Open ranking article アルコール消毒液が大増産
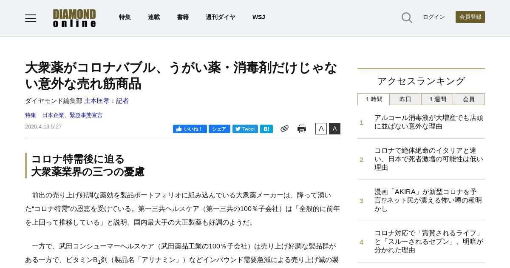This screenshot has width=510, height=268. click(429, 122)
